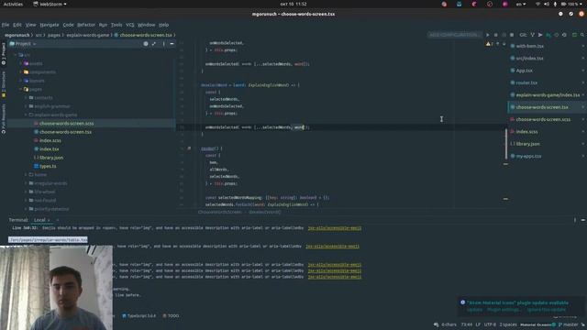Close the router.tsx tab

[x=583, y=82]
